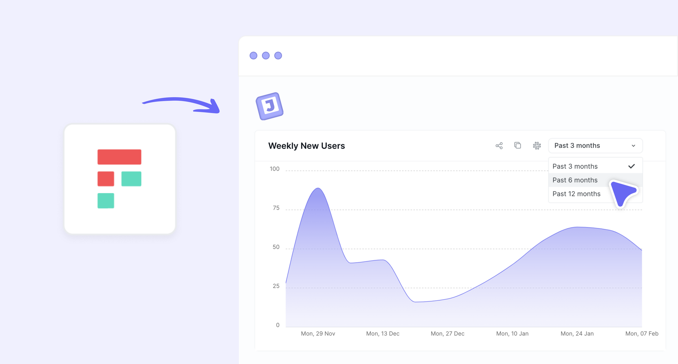678x364 pixels.
Task: Open the Past 3 months dropdown
Action: click(595, 146)
